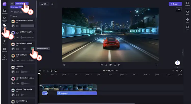This screenshot has width=191, height=104.
Task: Skip to the end of video
Action: pyautogui.click(x=119, y=65)
